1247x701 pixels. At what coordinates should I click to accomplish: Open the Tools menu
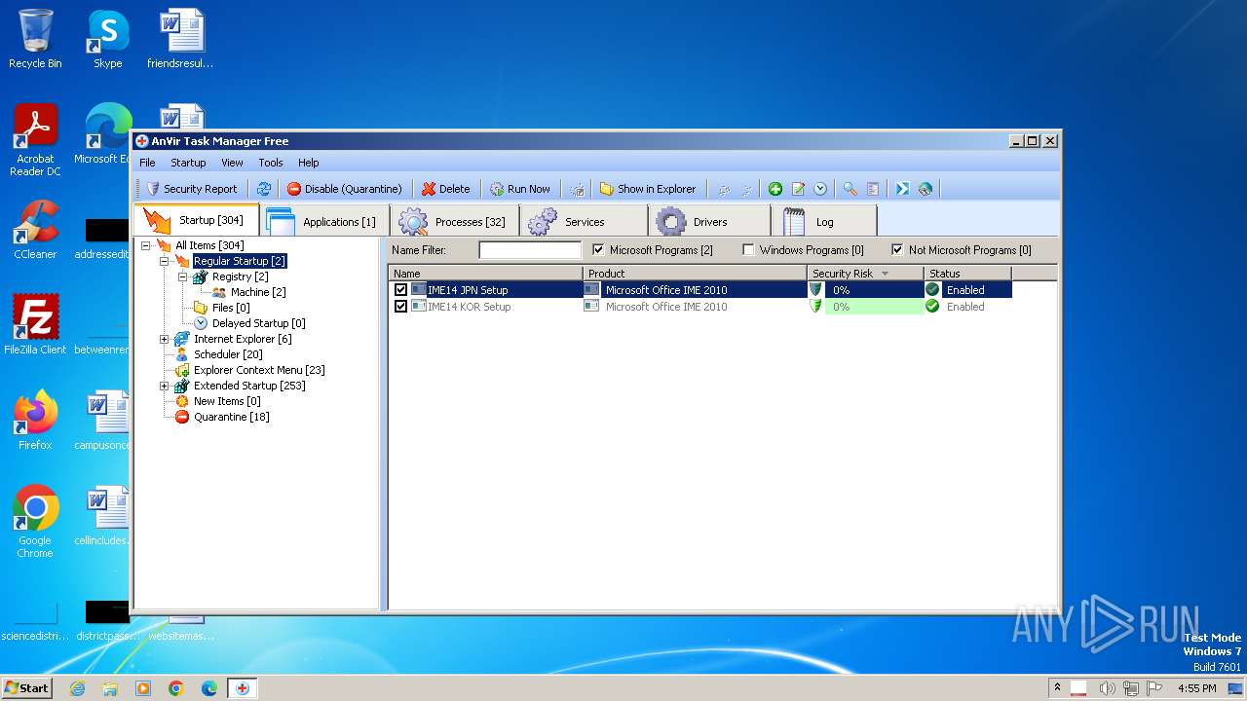(x=271, y=163)
